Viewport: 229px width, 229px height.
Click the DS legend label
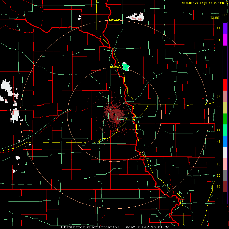pyautogui.click(x=218, y=153)
